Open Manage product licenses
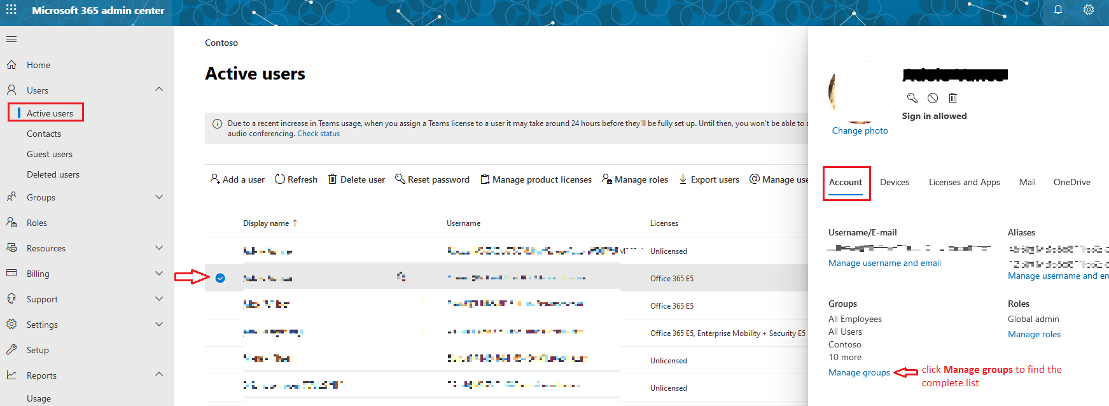This screenshot has width=1109, height=406. click(536, 179)
